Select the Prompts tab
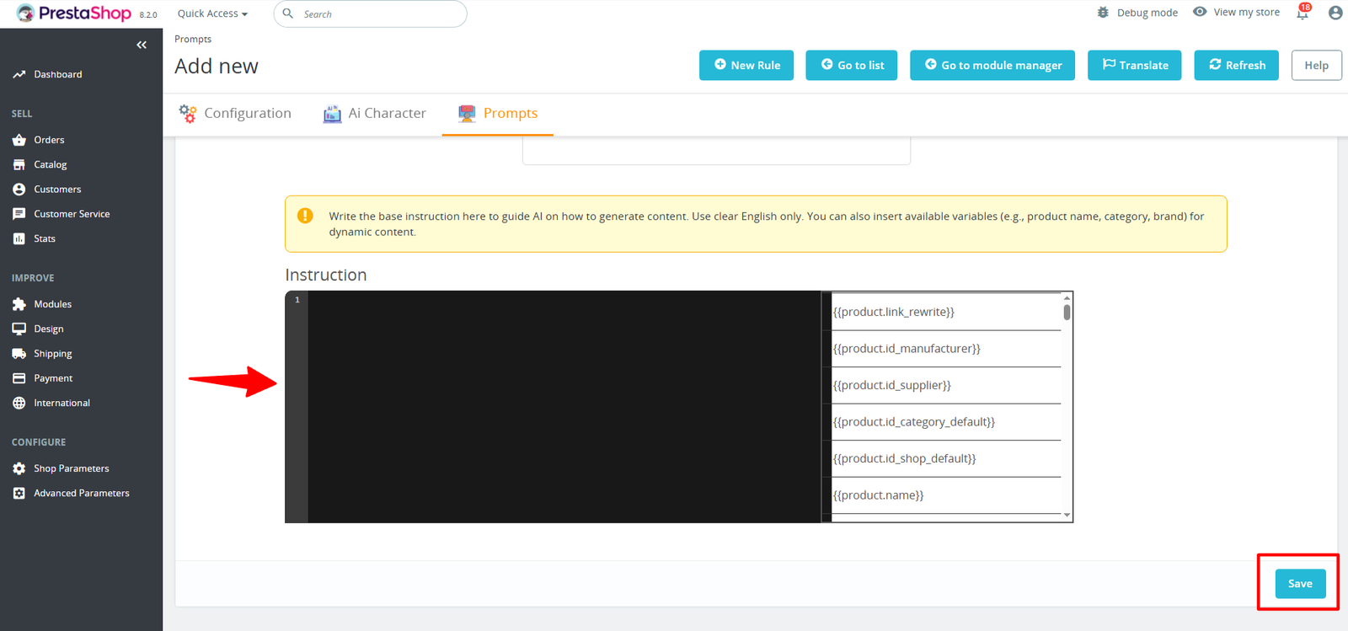Viewport: 1348px width, 631px height. (x=498, y=114)
